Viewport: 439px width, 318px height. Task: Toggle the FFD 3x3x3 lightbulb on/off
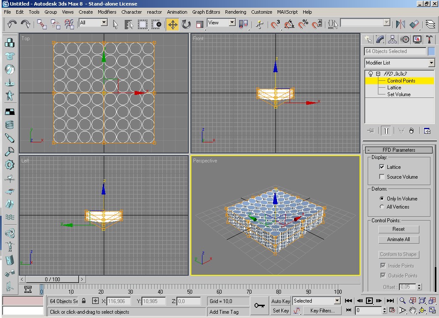click(371, 74)
